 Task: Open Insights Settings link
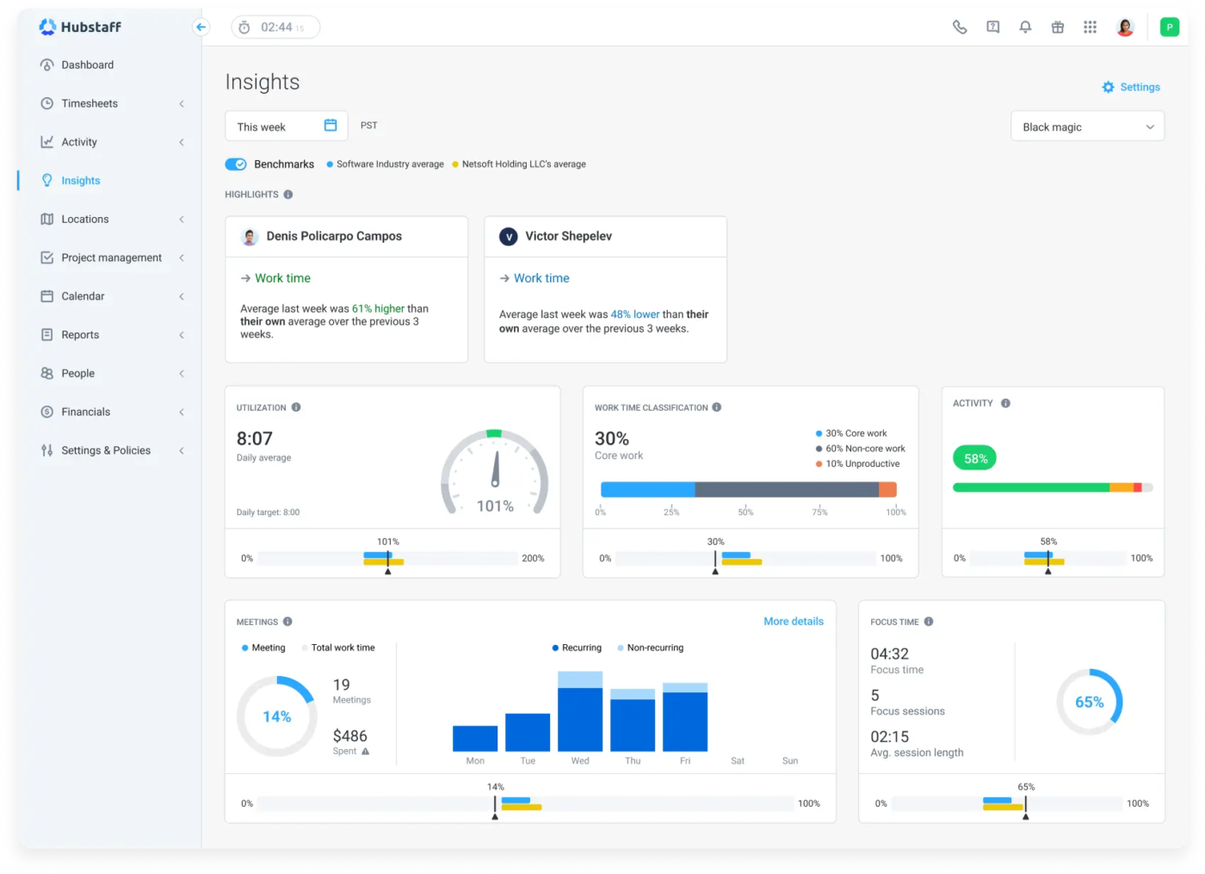[x=1131, y=87]
